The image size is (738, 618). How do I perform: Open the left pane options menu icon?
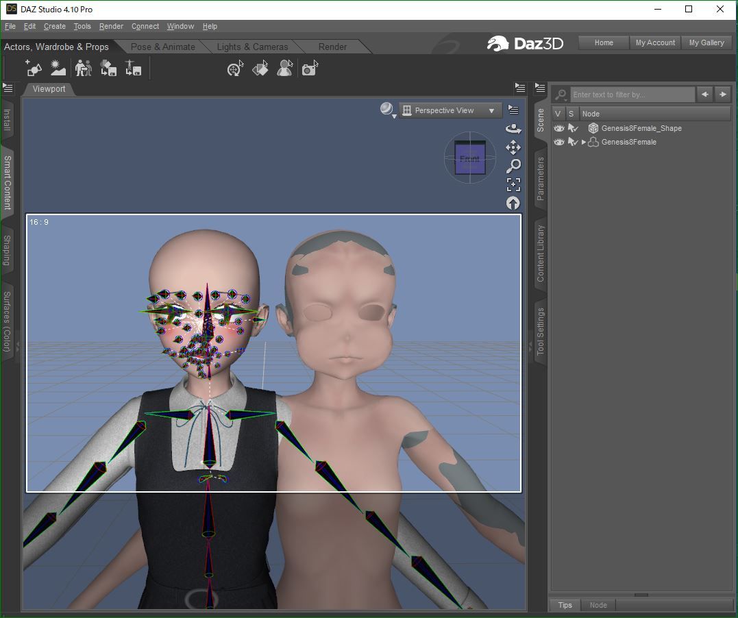coord(8,88)
